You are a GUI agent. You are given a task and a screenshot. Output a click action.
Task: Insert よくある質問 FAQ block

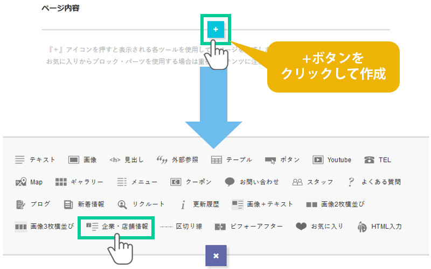click(x=374, y=182)
